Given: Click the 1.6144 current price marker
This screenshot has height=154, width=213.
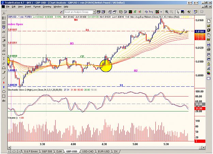Looking at the screenshot, I should tap(200, 32).
